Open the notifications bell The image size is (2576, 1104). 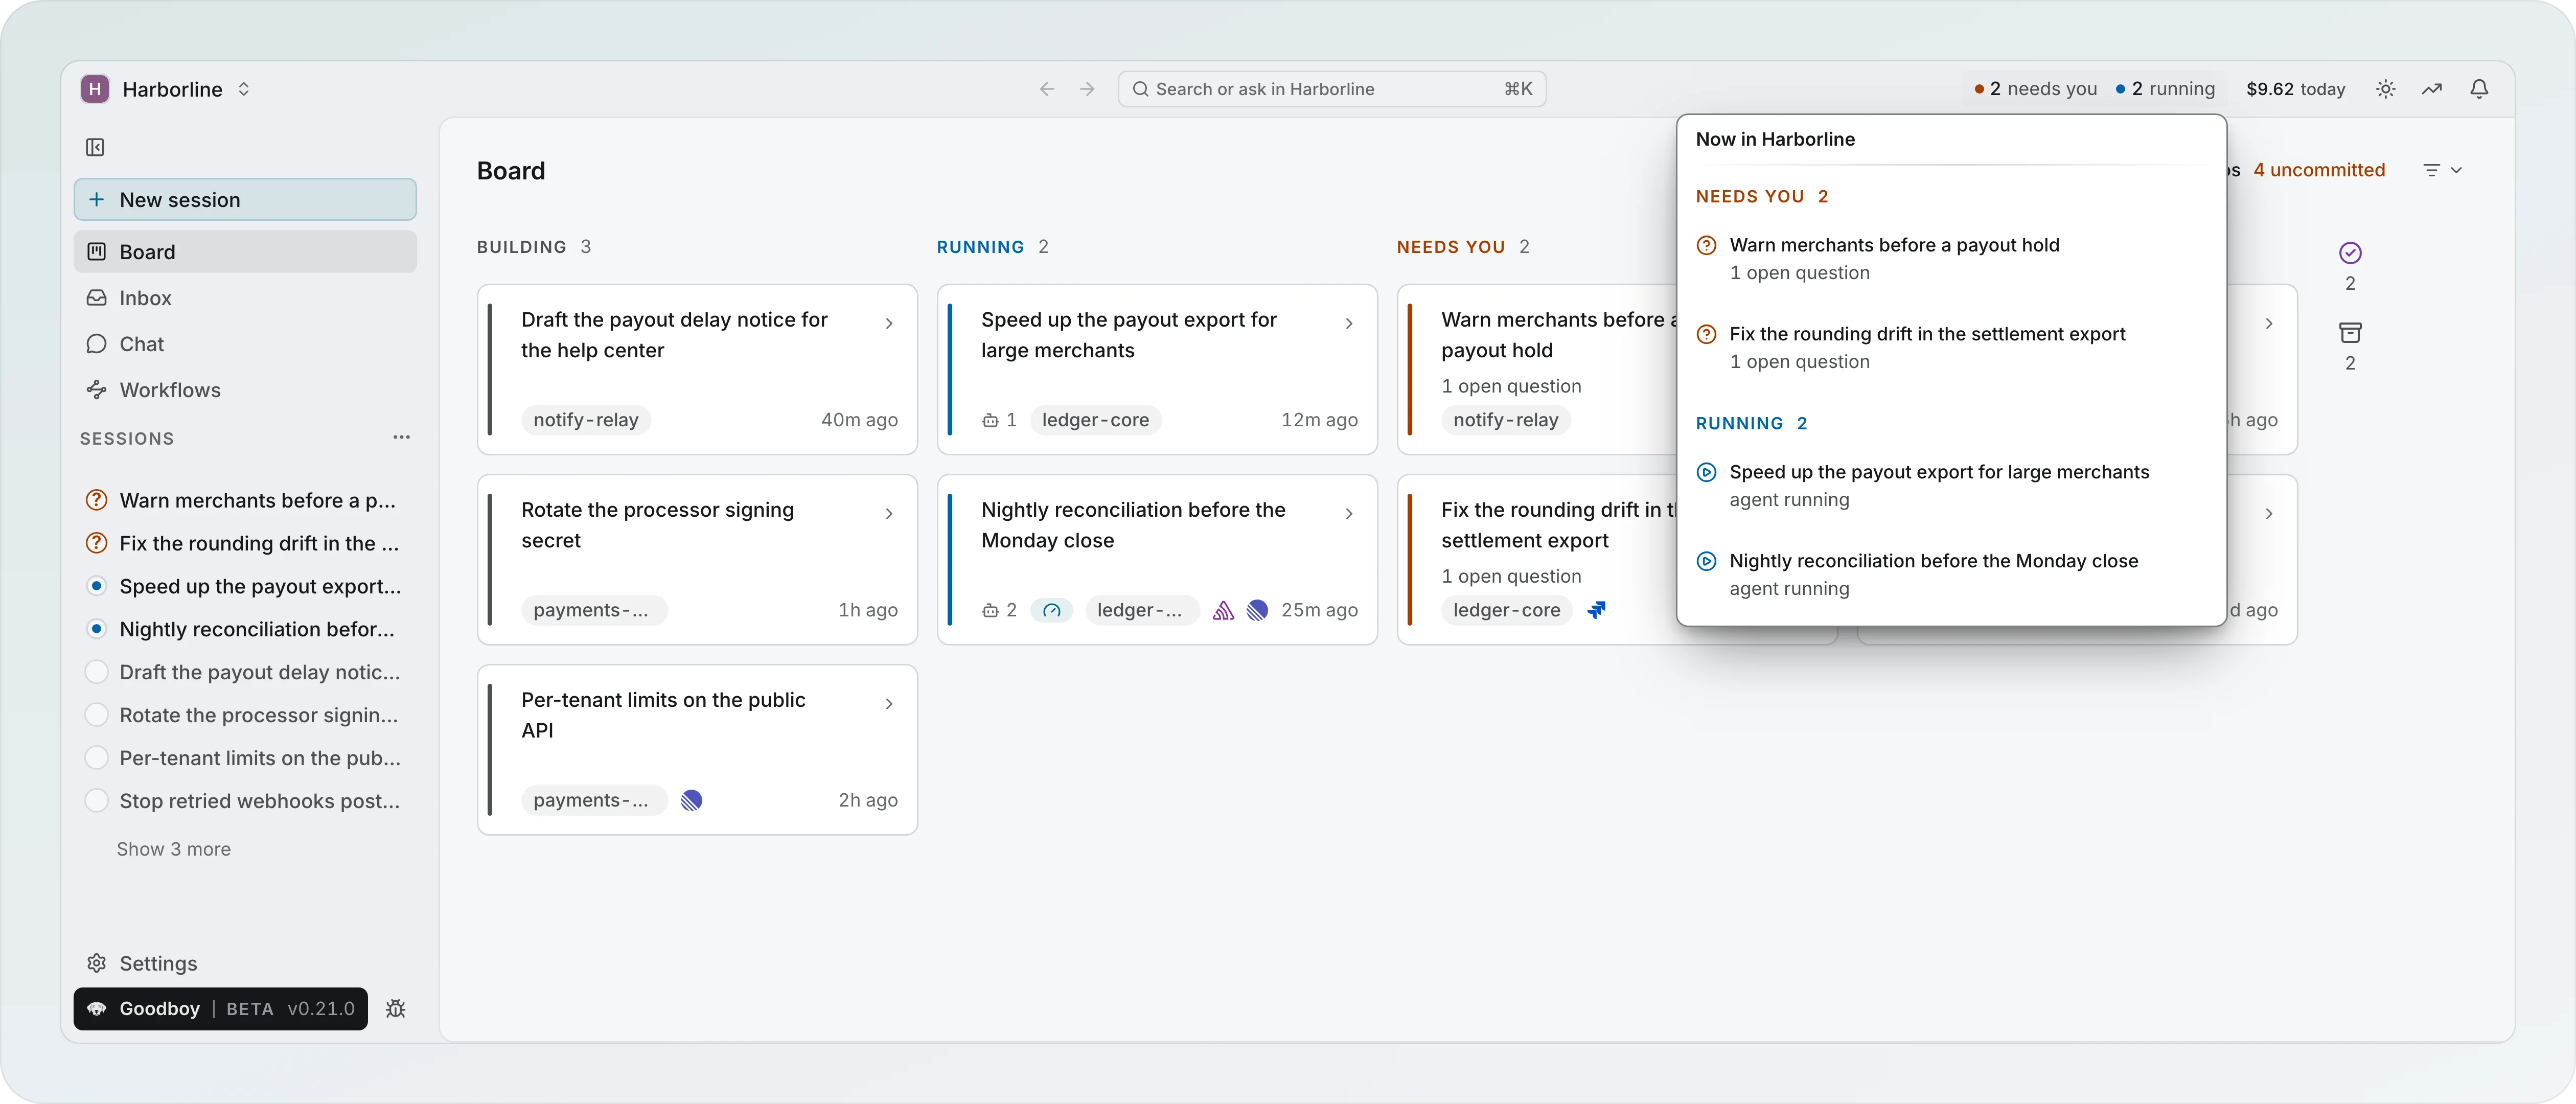pos(2479,89)
